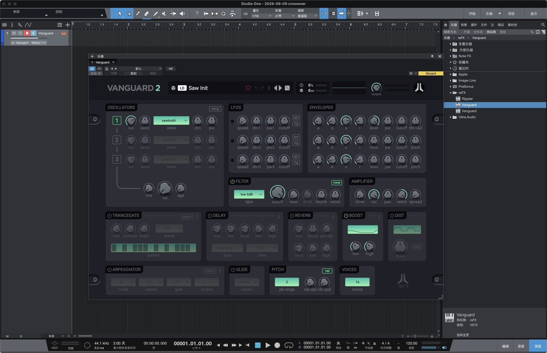Open the 1/16 quantize dropdown

tap(262, 16)
